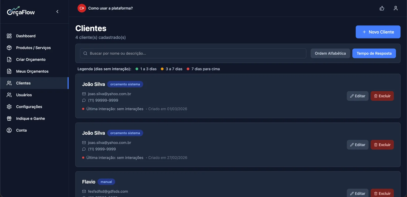
Task: Click '4 cliente(s) cadastrado(s)' text
Action: click(100, 37)
